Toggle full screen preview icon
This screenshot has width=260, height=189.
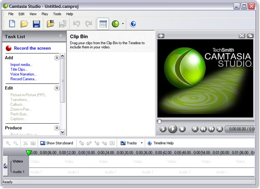(x=242, y=36)
